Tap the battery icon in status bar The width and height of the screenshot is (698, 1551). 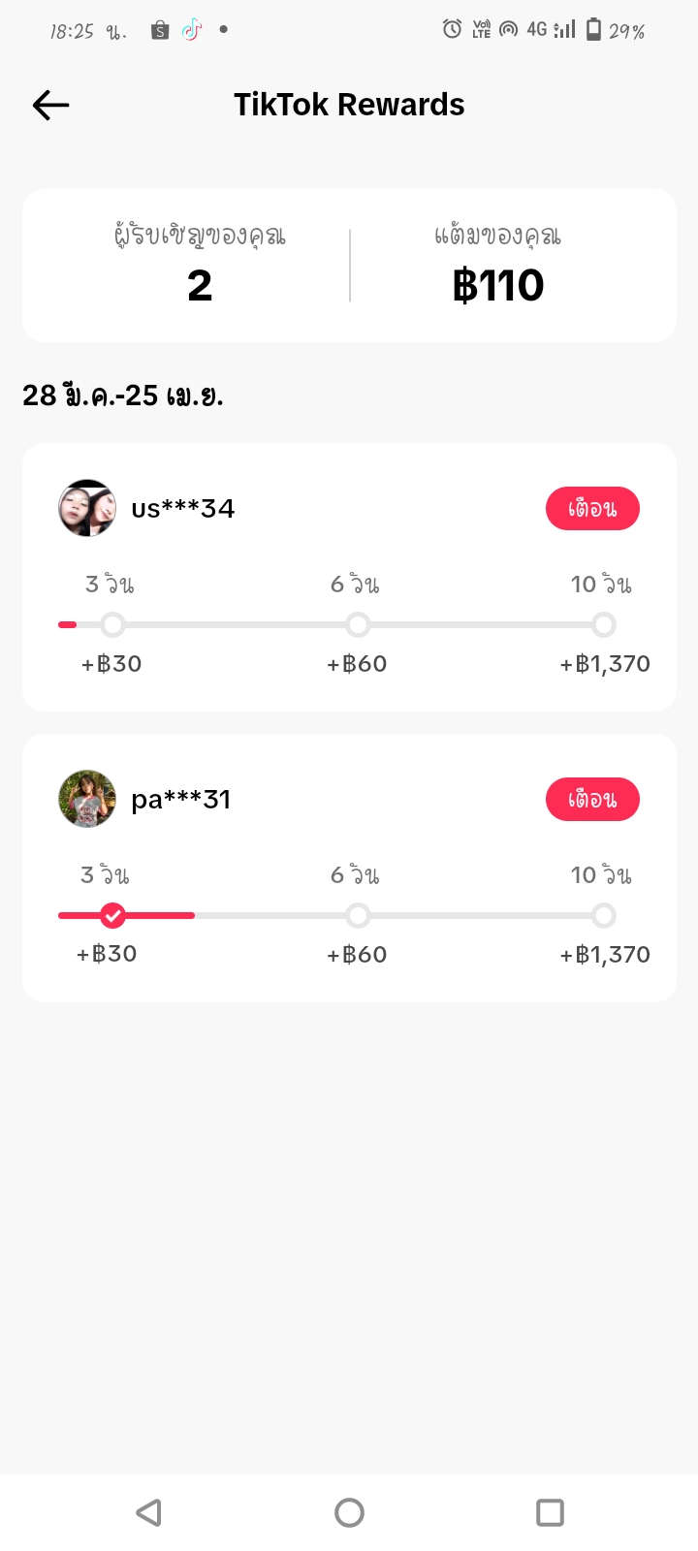pos(593,29)
